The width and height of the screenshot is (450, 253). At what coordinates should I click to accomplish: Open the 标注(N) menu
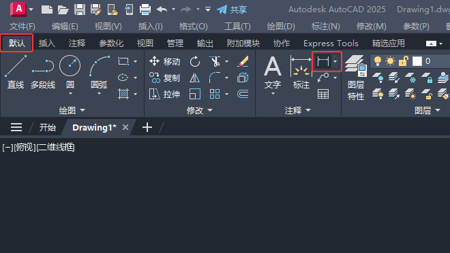[326, 27]
